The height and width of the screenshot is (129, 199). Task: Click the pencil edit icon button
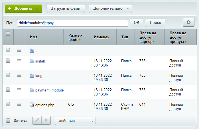pos(37,120)
